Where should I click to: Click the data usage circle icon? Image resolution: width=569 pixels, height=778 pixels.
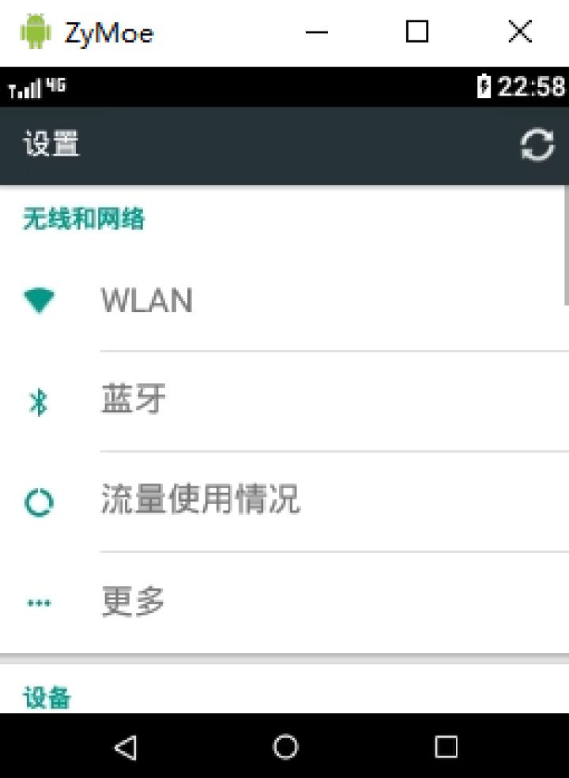coord(39,502)
